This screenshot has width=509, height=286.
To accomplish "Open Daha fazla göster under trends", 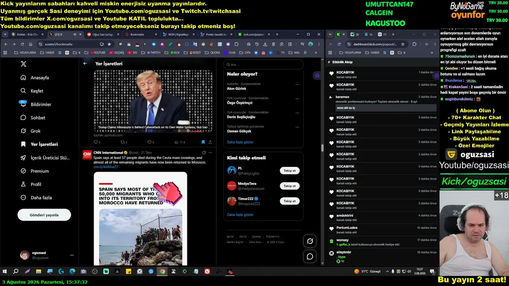I will pyautogui.click(x=240, y=142).
